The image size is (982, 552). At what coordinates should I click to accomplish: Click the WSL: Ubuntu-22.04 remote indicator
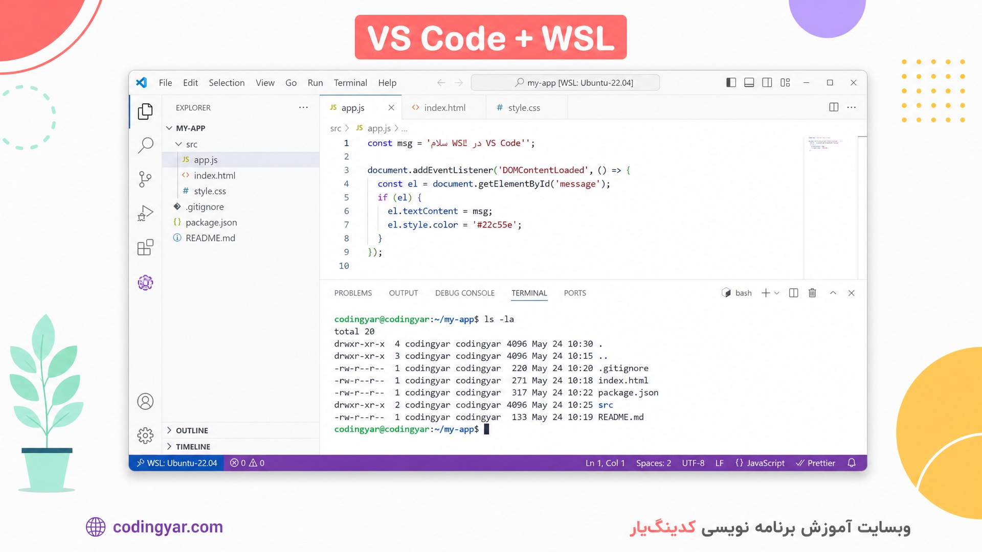coord(176,463)
